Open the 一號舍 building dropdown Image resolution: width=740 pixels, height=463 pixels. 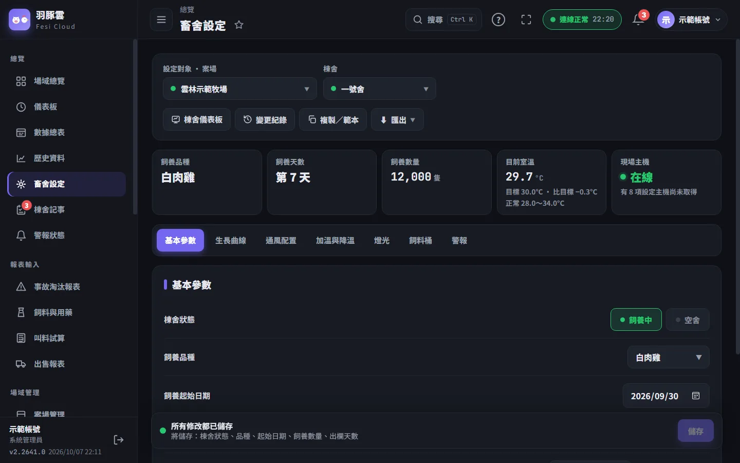pyautogui.click(x=380, y=89)
